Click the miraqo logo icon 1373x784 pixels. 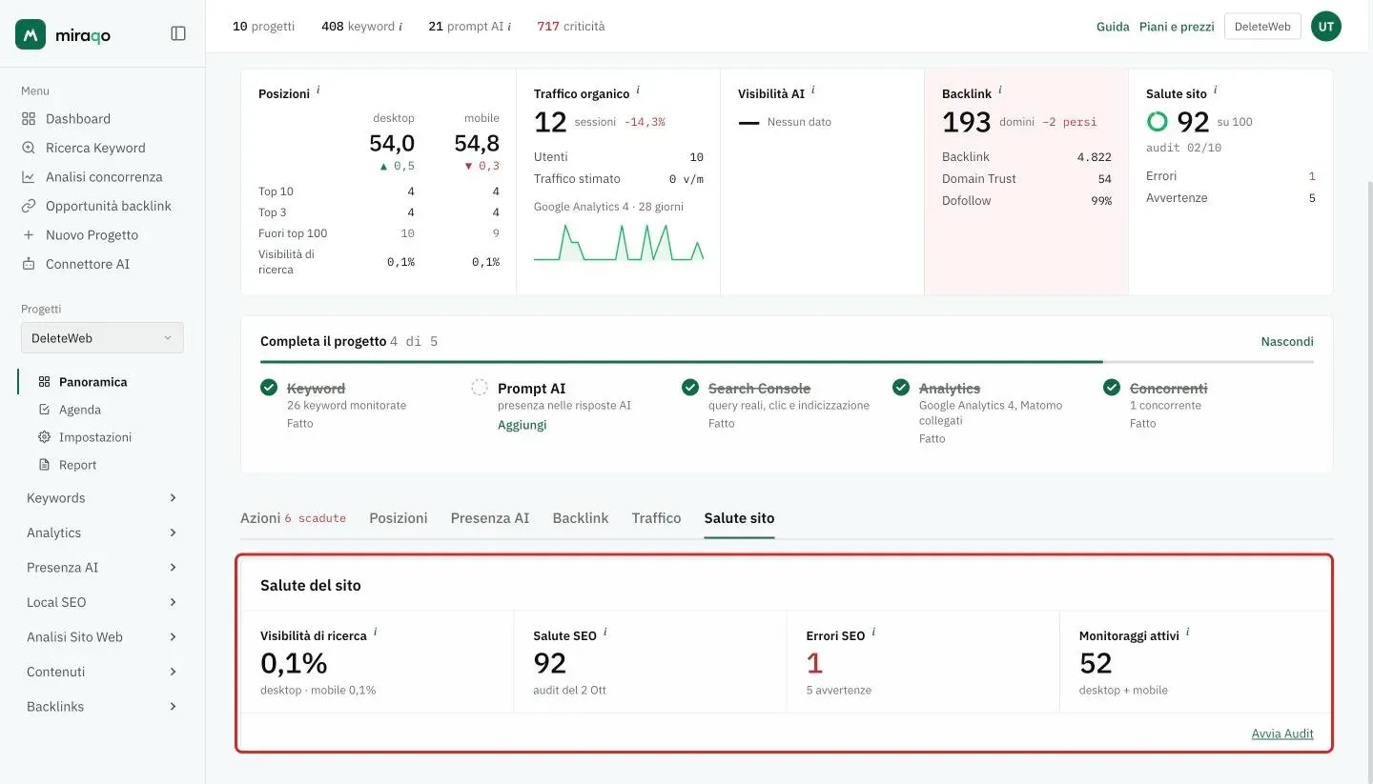[31, 34]
